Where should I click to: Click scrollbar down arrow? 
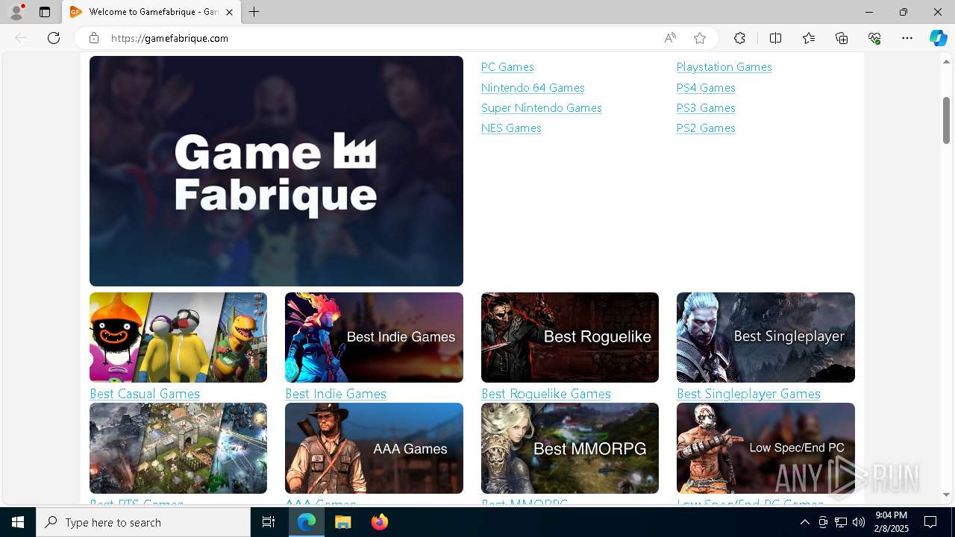(x=947, y=494)
